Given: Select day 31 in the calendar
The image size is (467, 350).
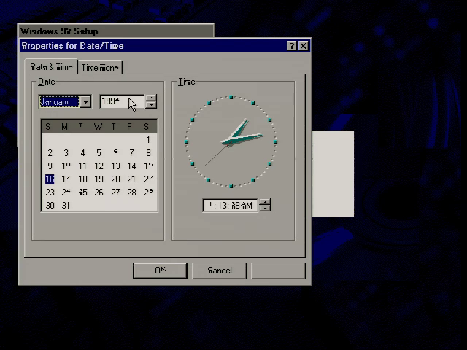Looking at the screenshot, I should coord(66,205).
